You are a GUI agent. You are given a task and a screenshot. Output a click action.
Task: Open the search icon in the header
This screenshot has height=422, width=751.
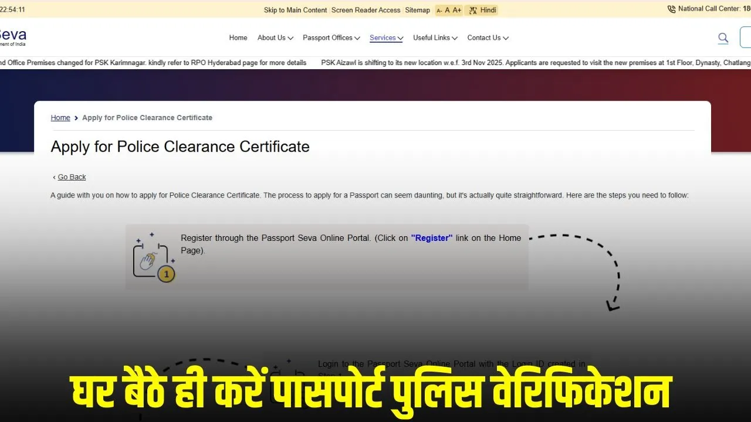(723, 37)
